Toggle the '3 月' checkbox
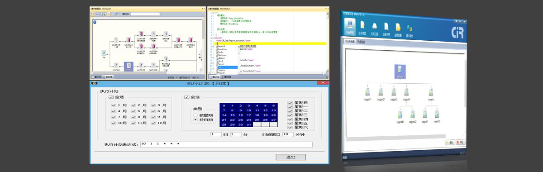Image resolution: width=543 pixels, height=172 pixels. 153,105
